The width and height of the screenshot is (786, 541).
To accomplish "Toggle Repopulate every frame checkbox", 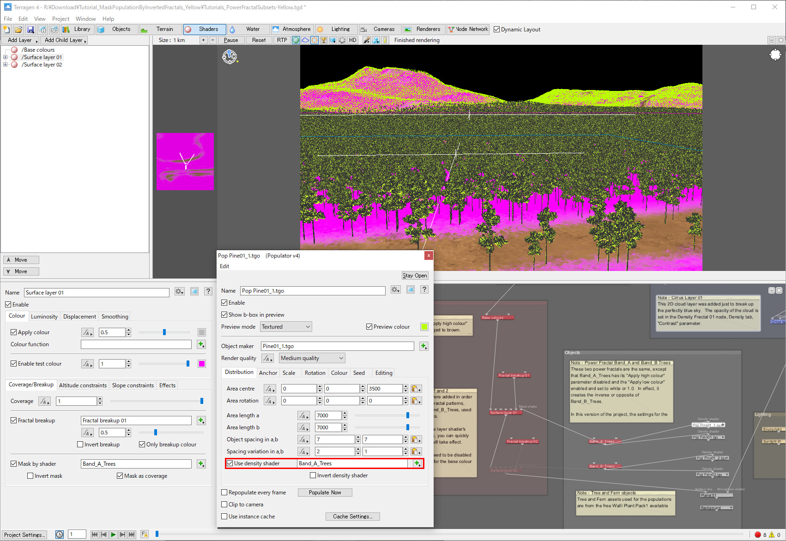I will point(224,493).
